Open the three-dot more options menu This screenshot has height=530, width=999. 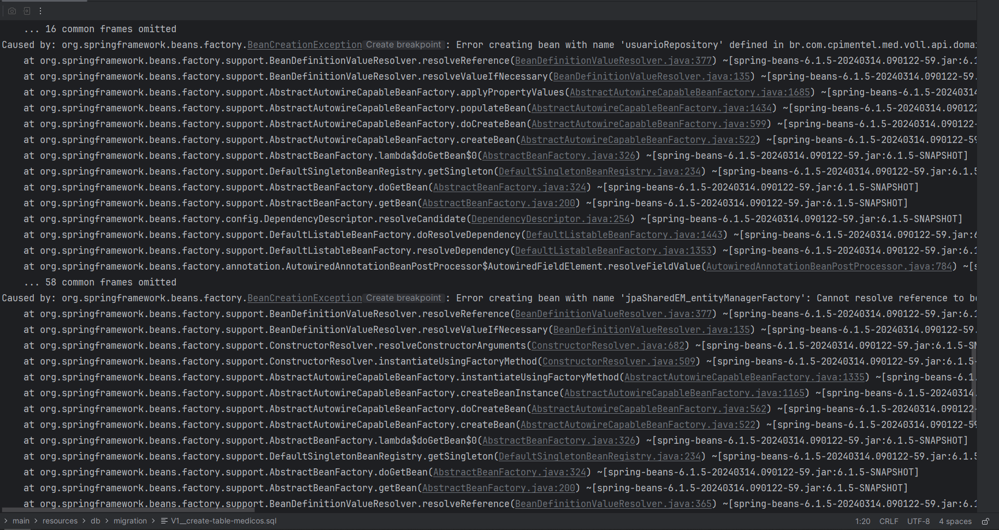click(x=40, y=11)
